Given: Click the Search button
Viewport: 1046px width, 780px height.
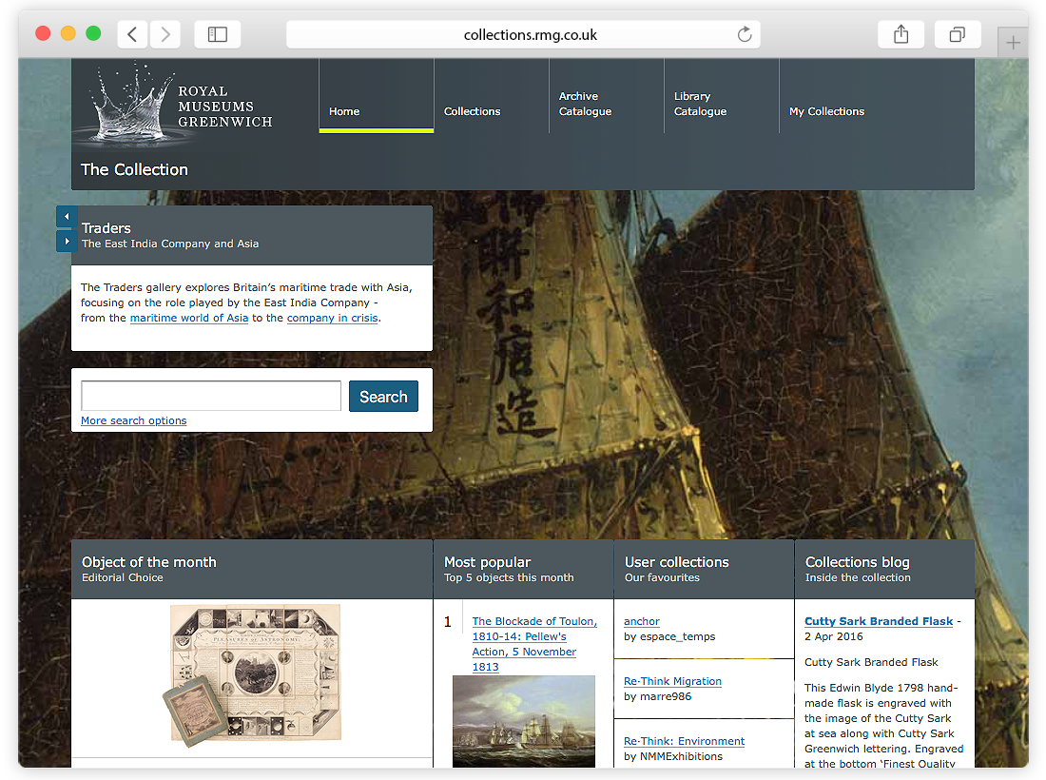Looking at the screenshot, I should [383, 397].
